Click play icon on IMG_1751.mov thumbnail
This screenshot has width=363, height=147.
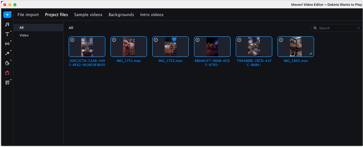tap(114, 40)
